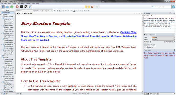Open the Keywords panel icon
176x95 pixels.
click(x=22, y=7)
